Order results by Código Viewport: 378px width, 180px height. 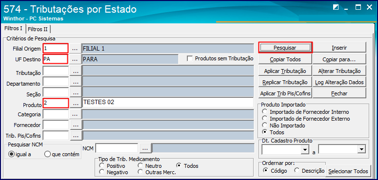point(266,170)
